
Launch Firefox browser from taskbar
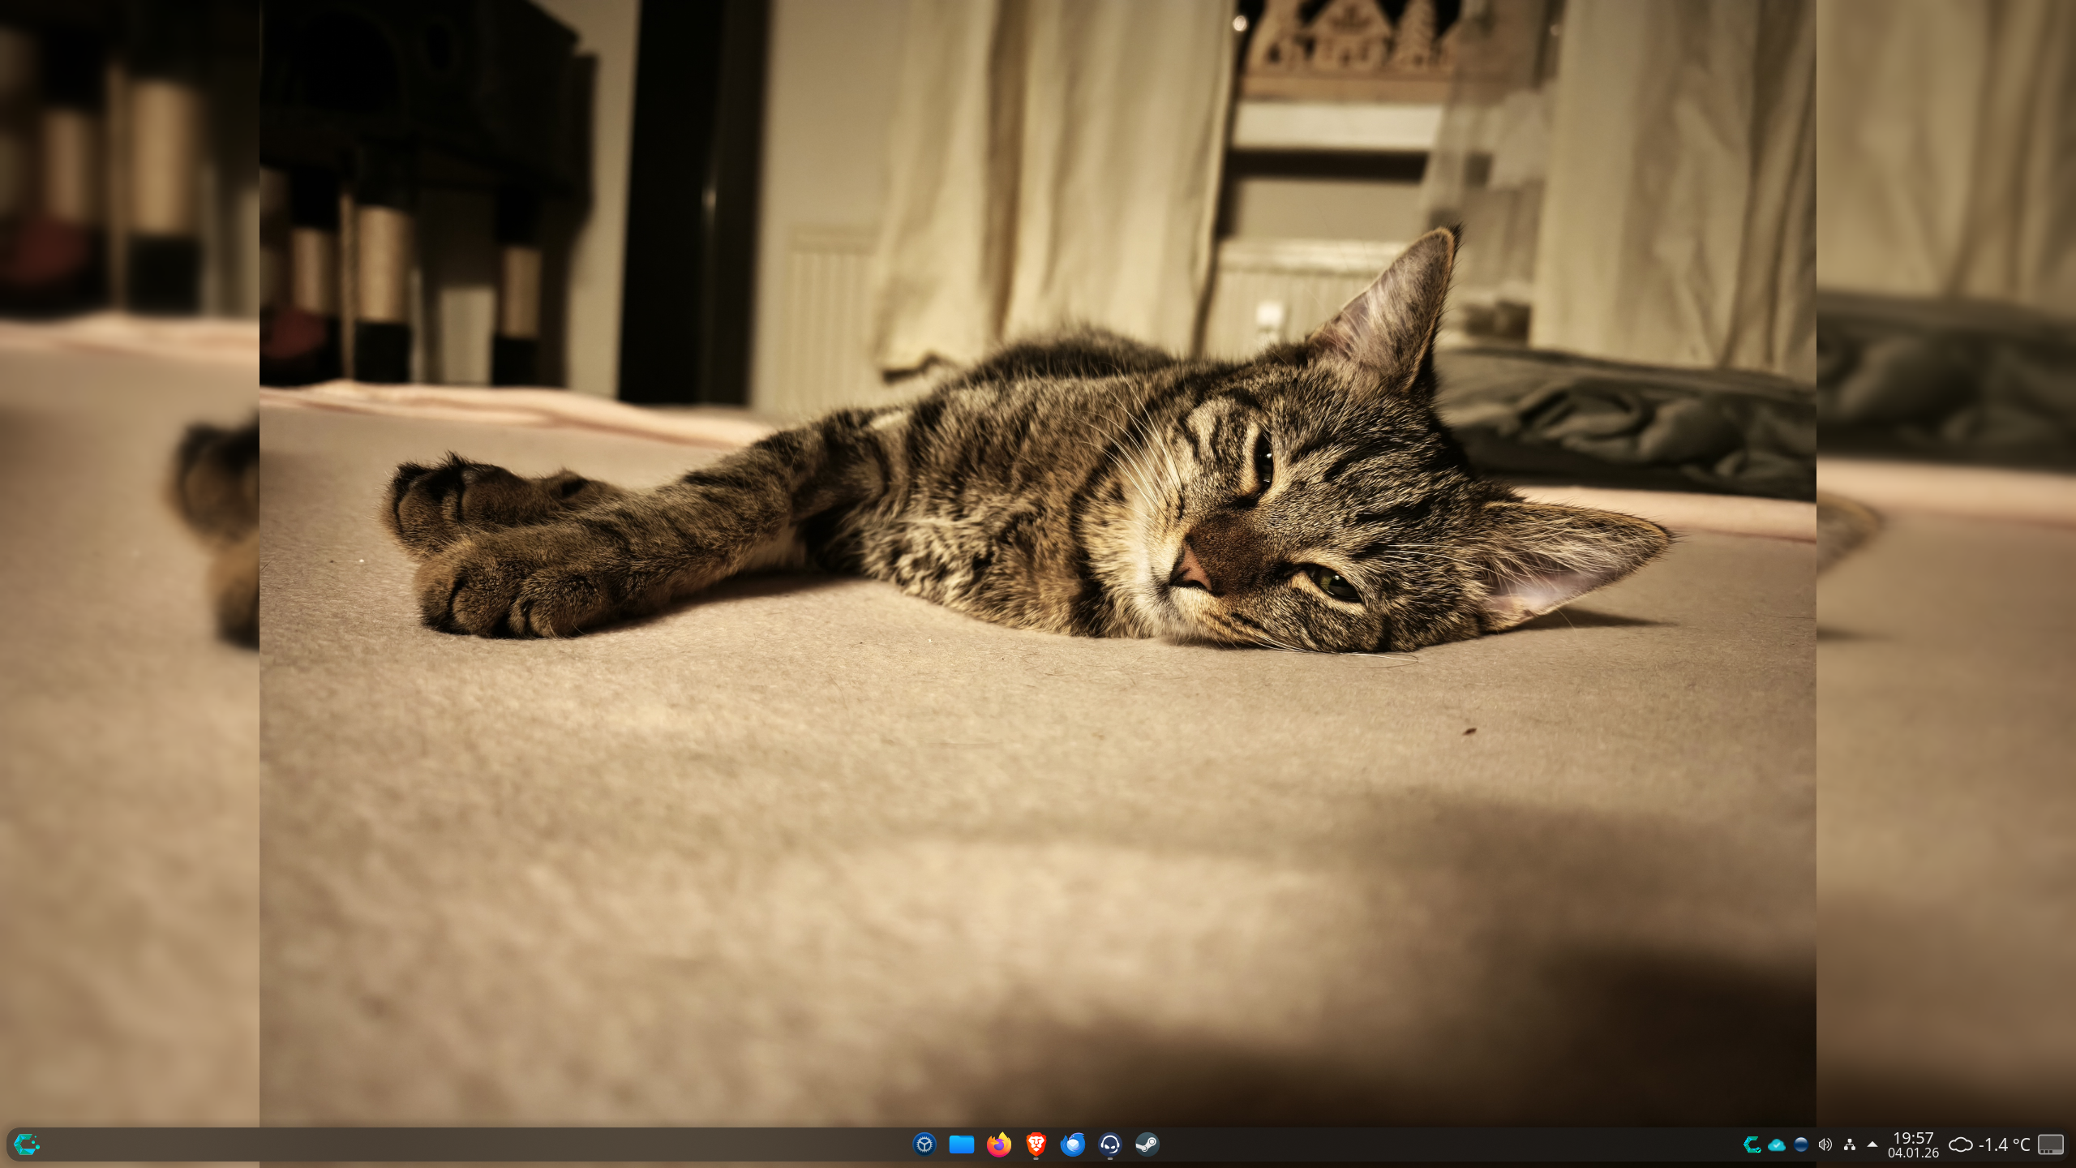click(x=999, y=1144)
